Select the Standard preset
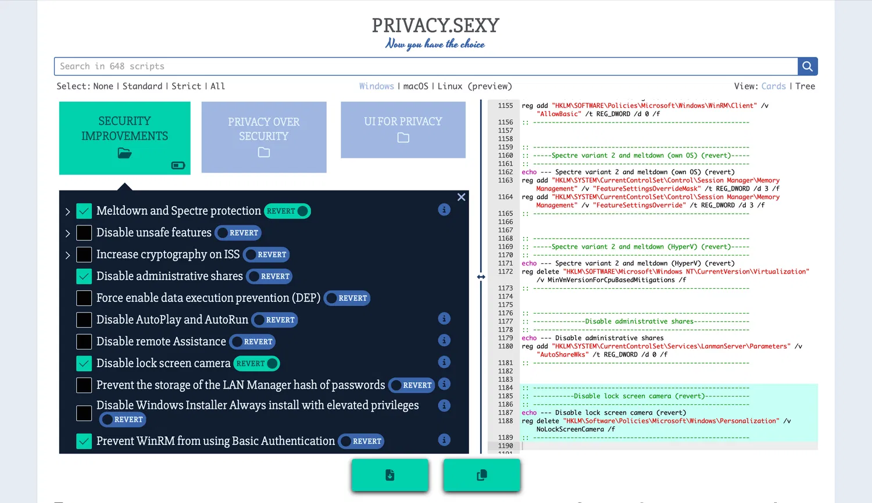Viewport: 872px width, 503px height. [142, 86]
